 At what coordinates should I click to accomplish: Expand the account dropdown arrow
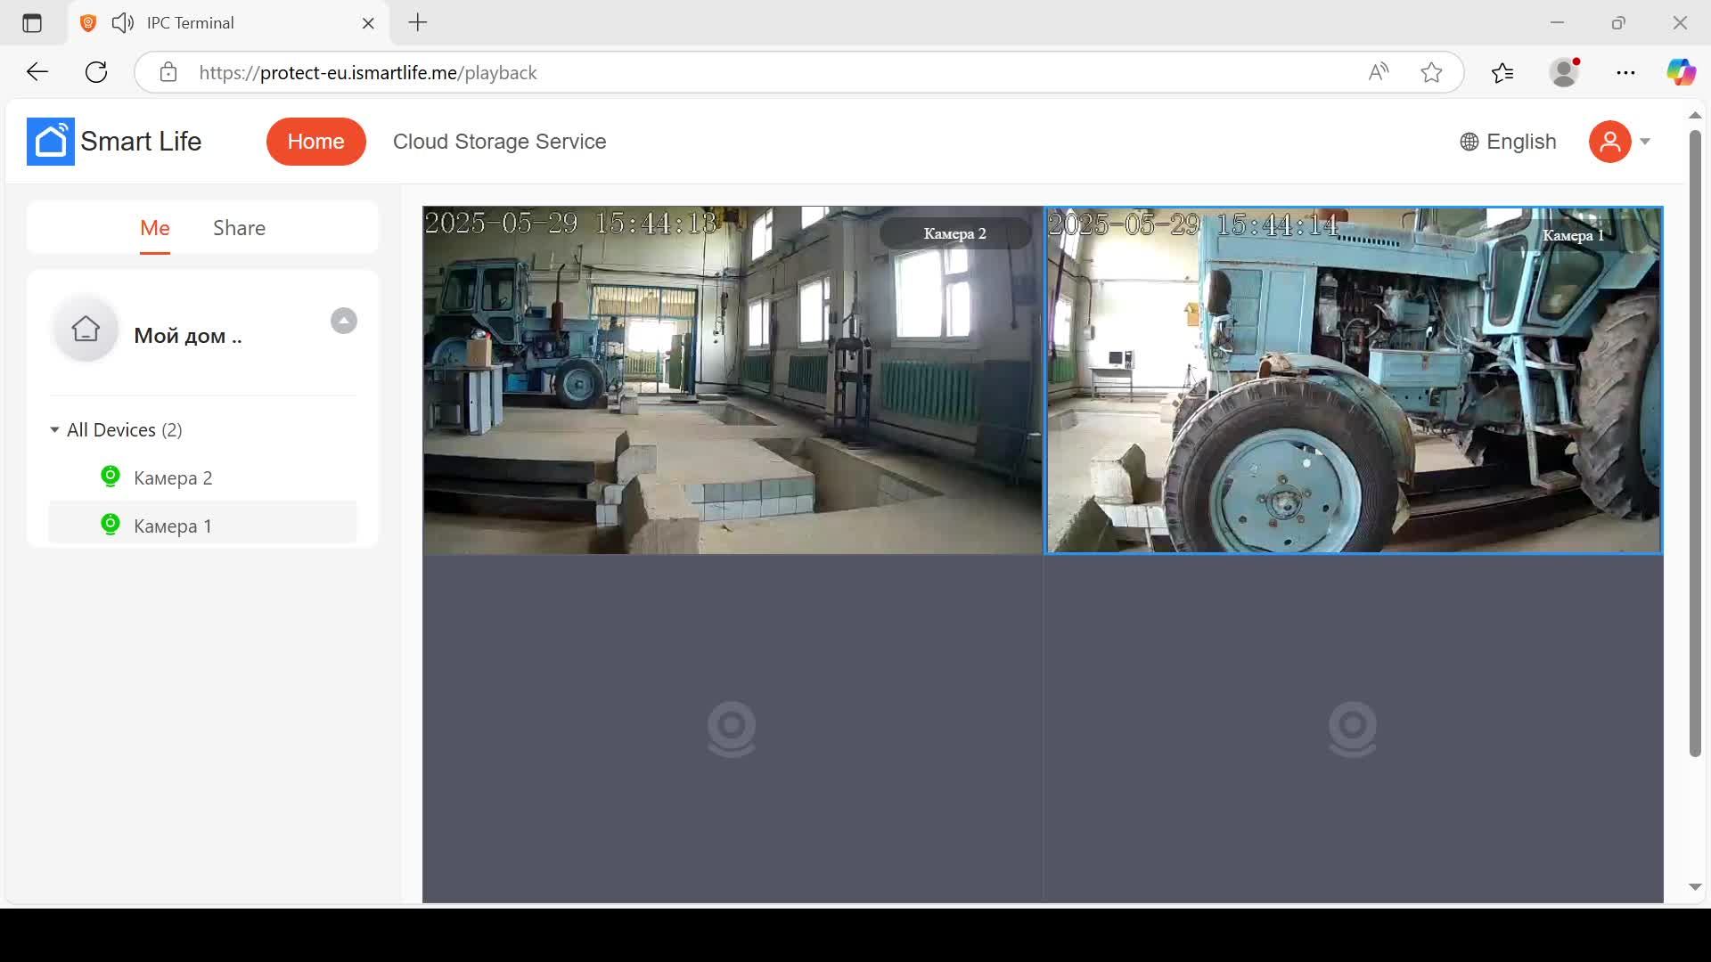pyautogui.click(x=1645, y=142)
